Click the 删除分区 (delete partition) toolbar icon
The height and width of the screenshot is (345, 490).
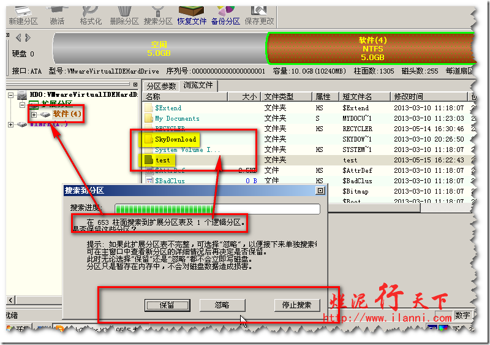[124, 11]
